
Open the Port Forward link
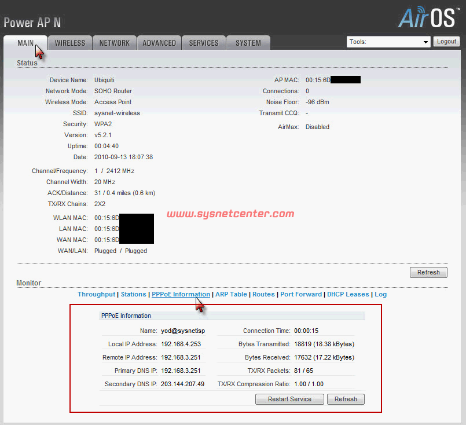coord(301,294)
